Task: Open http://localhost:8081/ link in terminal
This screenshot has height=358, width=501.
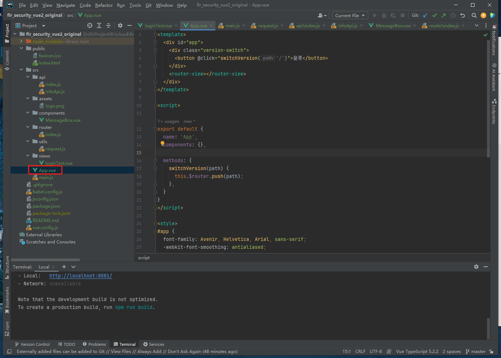Action: click(81, 276)
